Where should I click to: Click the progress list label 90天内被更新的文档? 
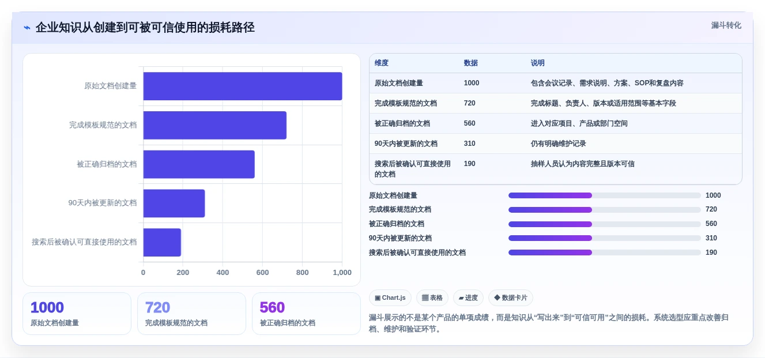[x=400, y=238]
